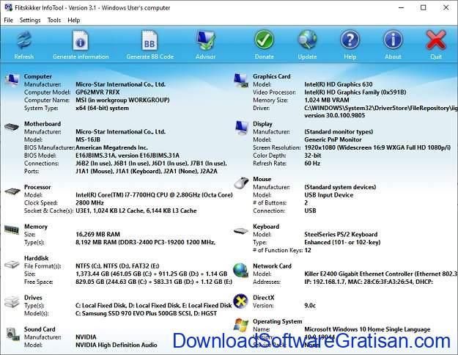Open the Tools menu
Screen dimensions: 458x355
pyautogui.click(x=54, y=20)
